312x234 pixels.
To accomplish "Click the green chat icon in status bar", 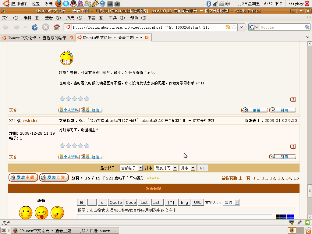I will point(308,223).
